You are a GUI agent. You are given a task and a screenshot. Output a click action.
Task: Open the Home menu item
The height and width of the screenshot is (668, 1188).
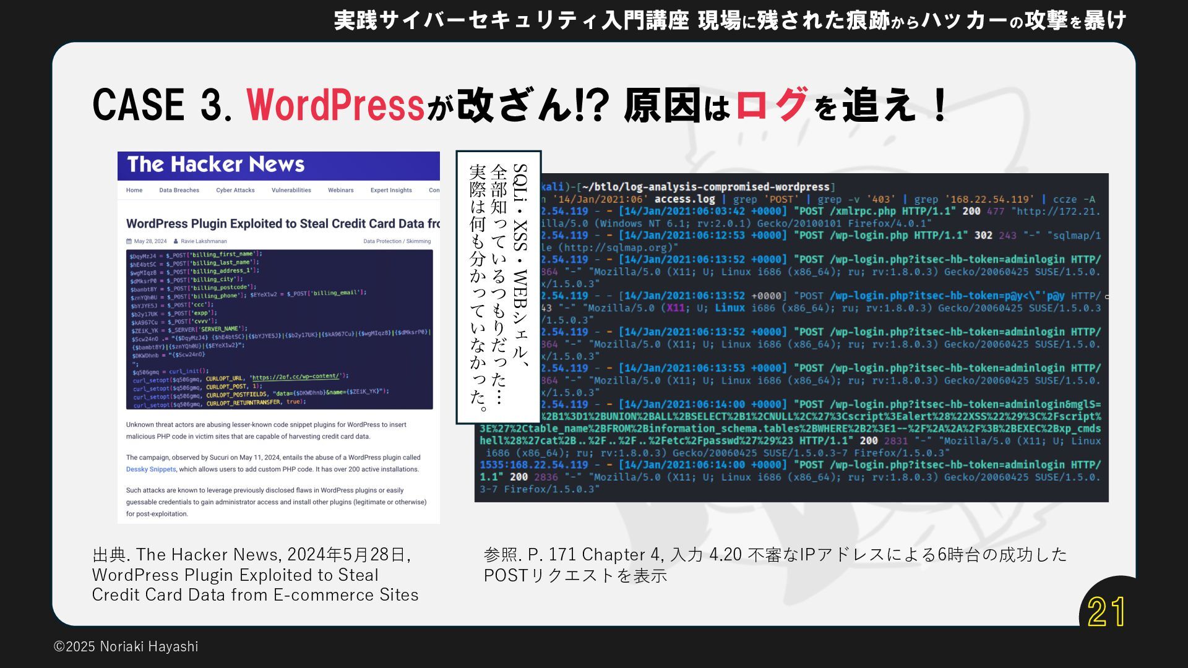tap(134, 191)
